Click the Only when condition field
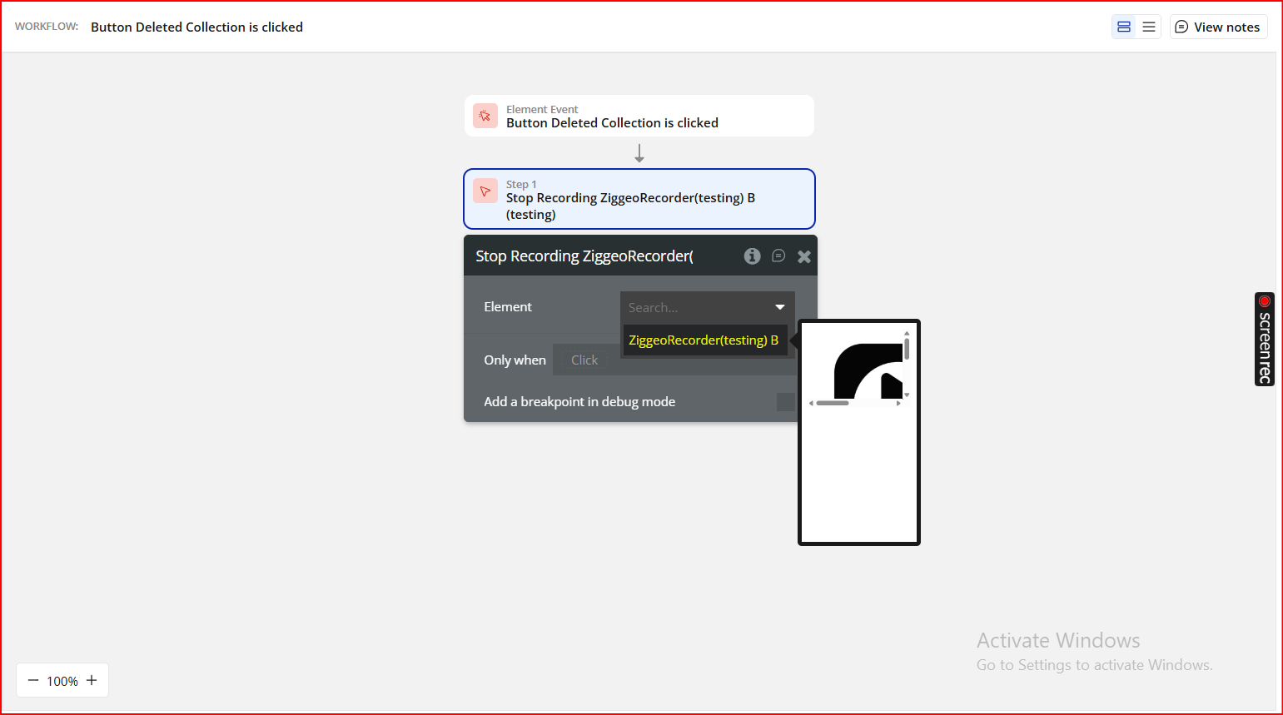1283x715 pixels. [673, 360]
